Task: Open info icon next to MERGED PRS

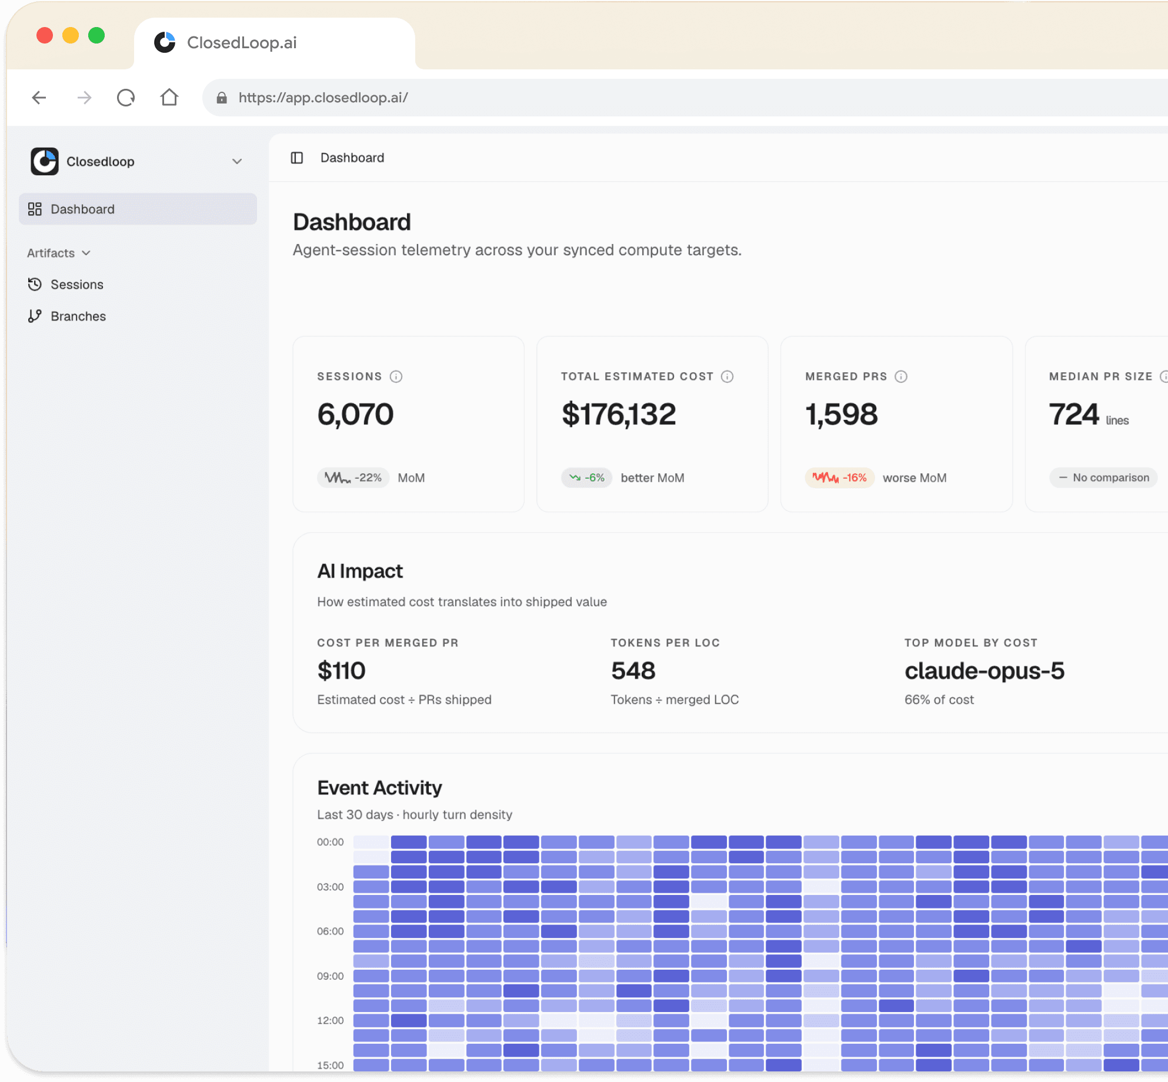Action: coord(901,376)
